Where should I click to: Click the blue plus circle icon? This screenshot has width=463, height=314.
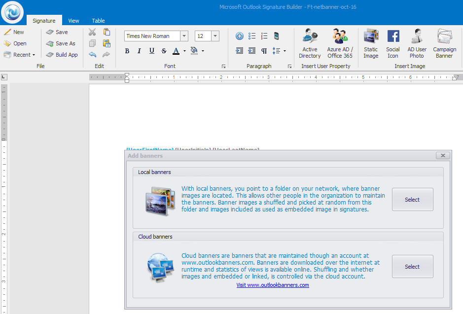coord(240,36)
